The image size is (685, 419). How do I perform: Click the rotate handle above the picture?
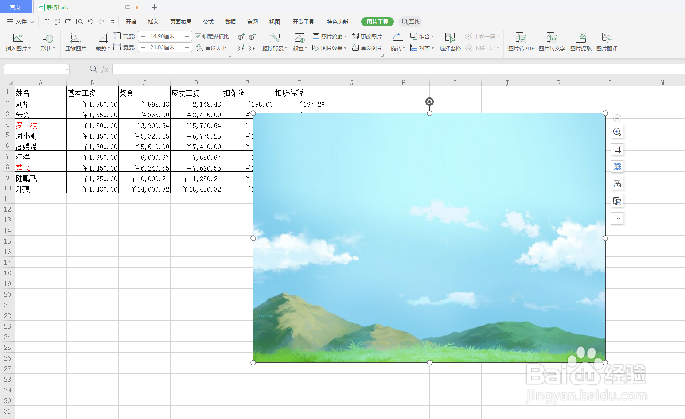429,102
